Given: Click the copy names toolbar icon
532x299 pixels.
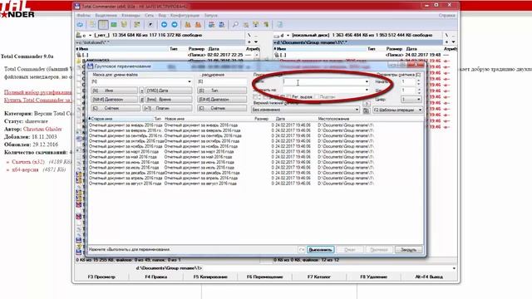Looking at the screenshot, I should [266, 25].
